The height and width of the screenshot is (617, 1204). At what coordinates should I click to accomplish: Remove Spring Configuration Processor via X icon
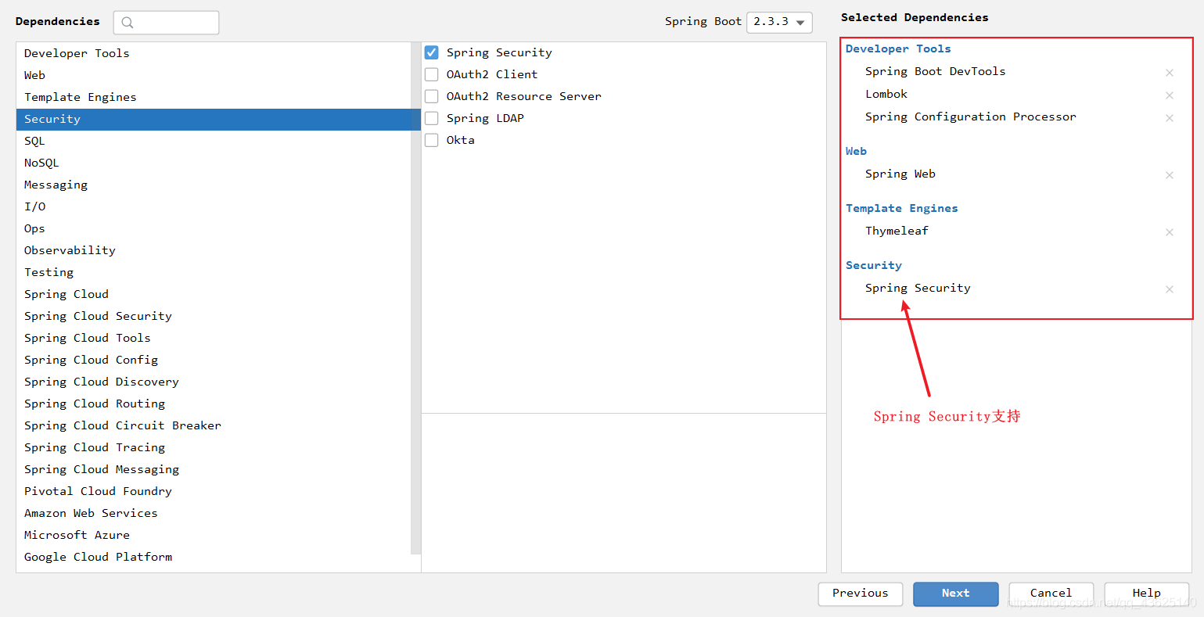(1170, 118)
